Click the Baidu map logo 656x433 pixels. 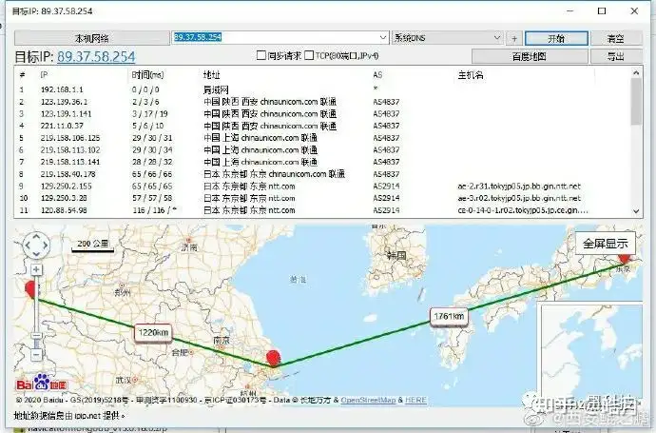pyautogui.click(x=42, y=382)
